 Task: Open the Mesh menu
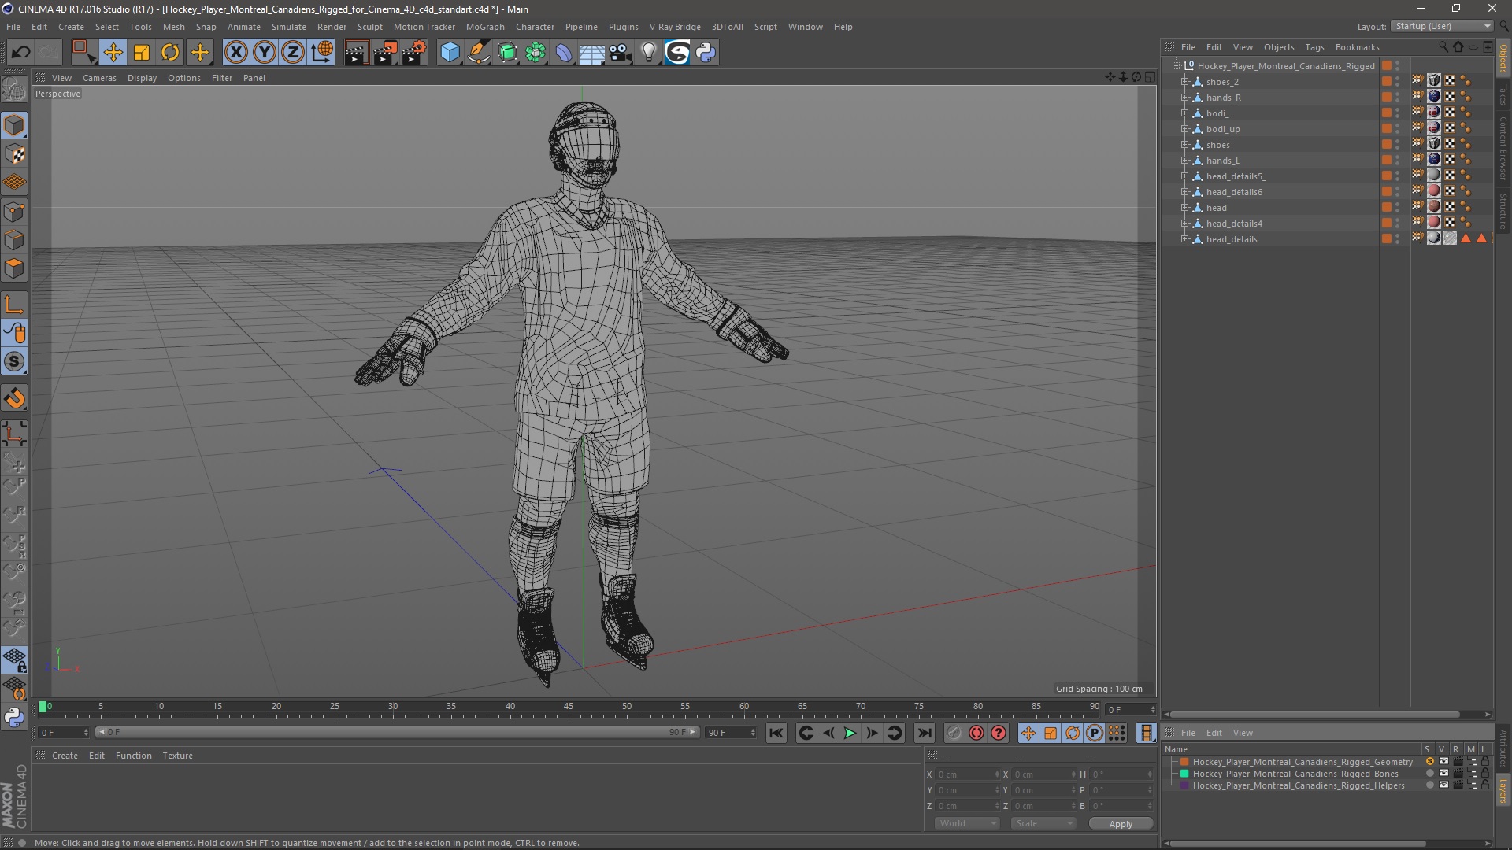click(173, 27)
